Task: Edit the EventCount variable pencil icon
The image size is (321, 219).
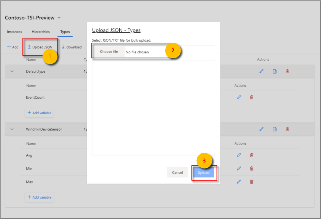Action: [239, 97]
